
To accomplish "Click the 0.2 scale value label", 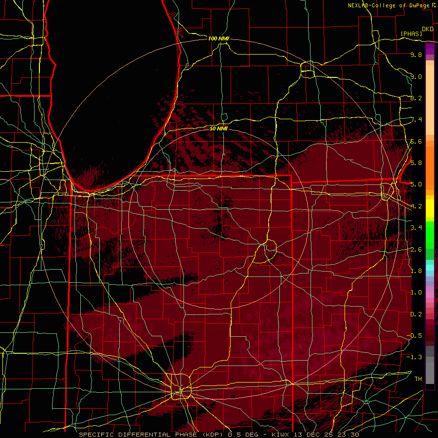I will [x=416, y=314].
